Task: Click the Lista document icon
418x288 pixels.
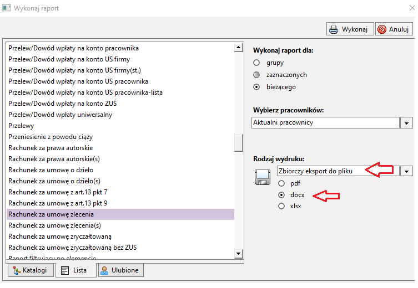Action: [65, 270]
